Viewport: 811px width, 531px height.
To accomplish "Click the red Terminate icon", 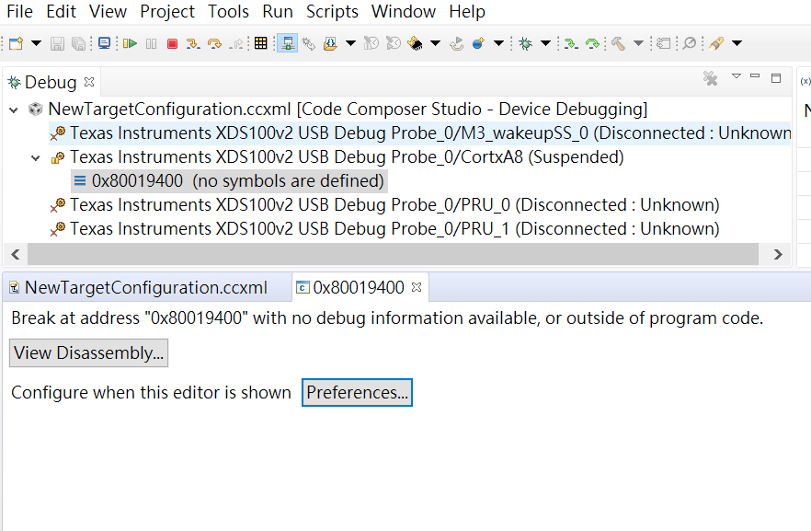I will pos(172,43).
